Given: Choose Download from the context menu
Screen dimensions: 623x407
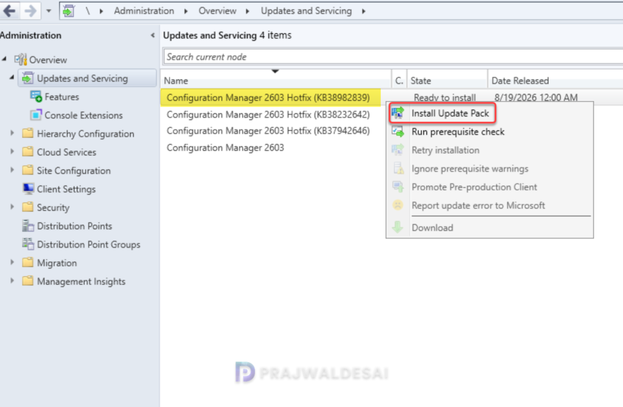Looking at the screenshot, I should click(x=433, y=228).
